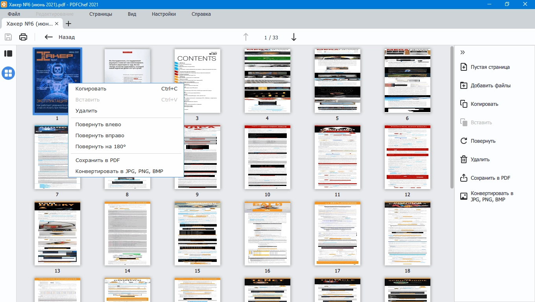
Task: Click the image convert icon in panel
Action: pyautogui.click(x=463, y=196)
